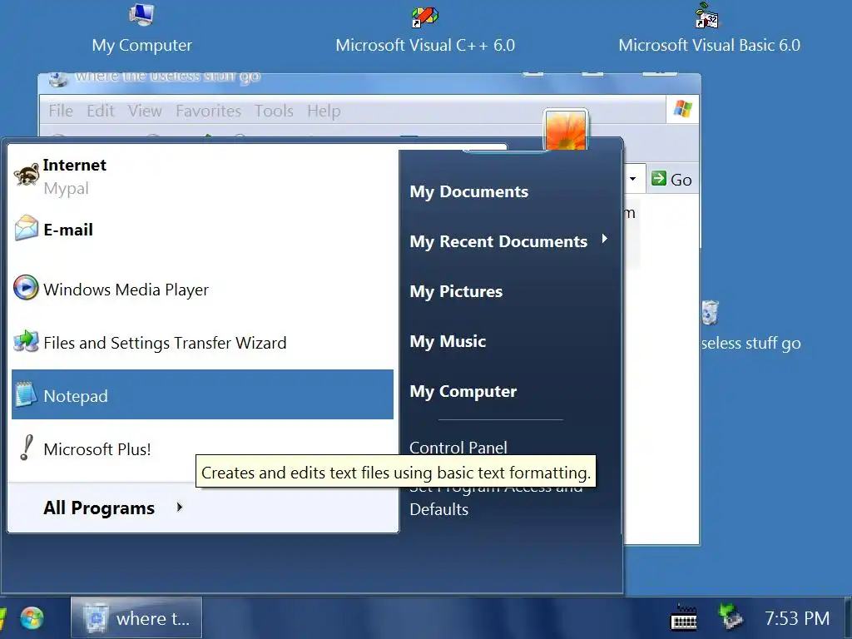Image resolution: width=852 pixels, height=639 pixels.
Task: Open Control Panel from Start menu
Action: click(458, 447)
